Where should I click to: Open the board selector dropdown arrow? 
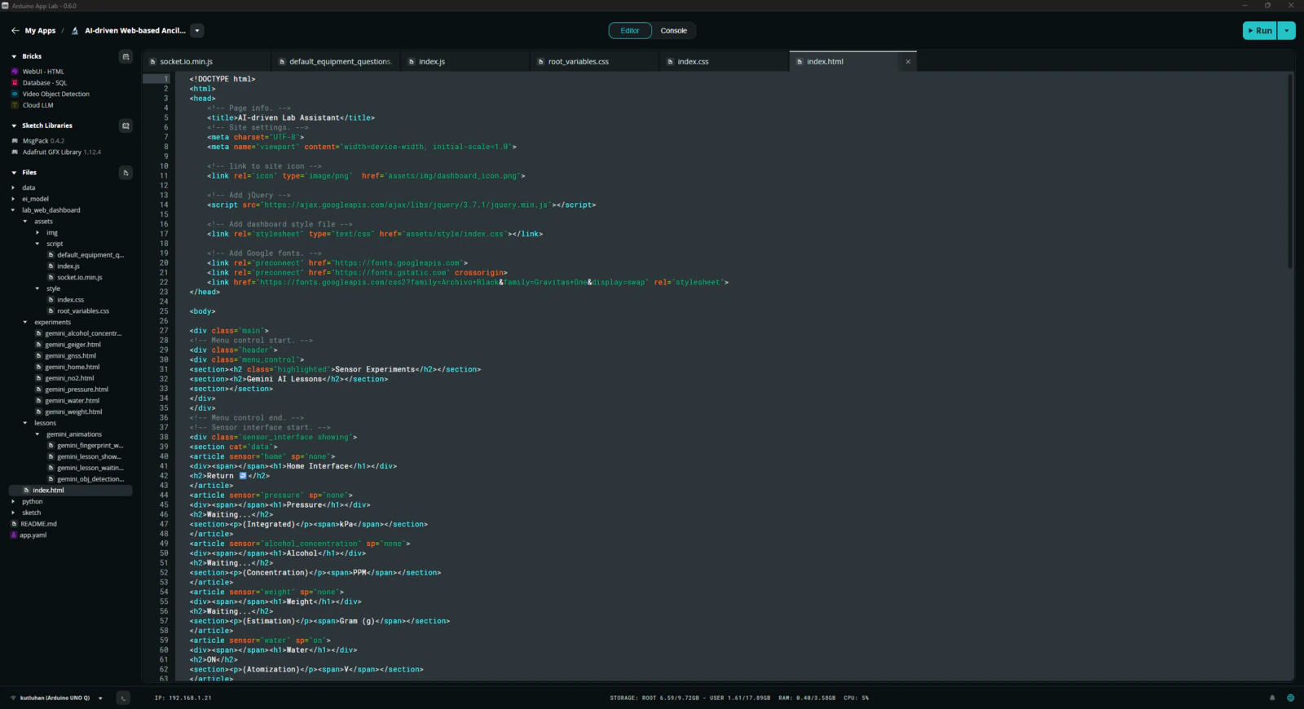point(100,698)
